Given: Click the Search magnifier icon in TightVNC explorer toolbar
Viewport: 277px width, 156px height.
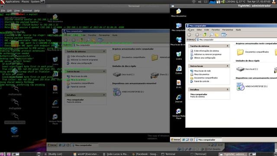Looking at the screenshot, I should pyautogui.click(x=211, y=35).
